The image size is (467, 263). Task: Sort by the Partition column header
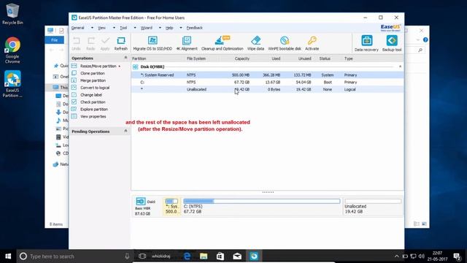(x=139, y=58)
